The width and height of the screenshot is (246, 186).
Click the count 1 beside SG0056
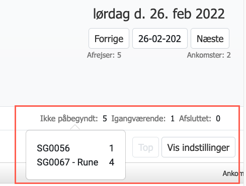[x=112, y=148]
